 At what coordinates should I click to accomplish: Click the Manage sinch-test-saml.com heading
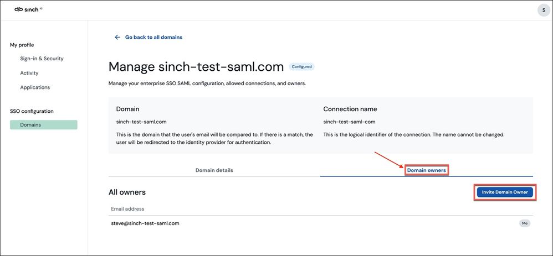click(196, 66)
